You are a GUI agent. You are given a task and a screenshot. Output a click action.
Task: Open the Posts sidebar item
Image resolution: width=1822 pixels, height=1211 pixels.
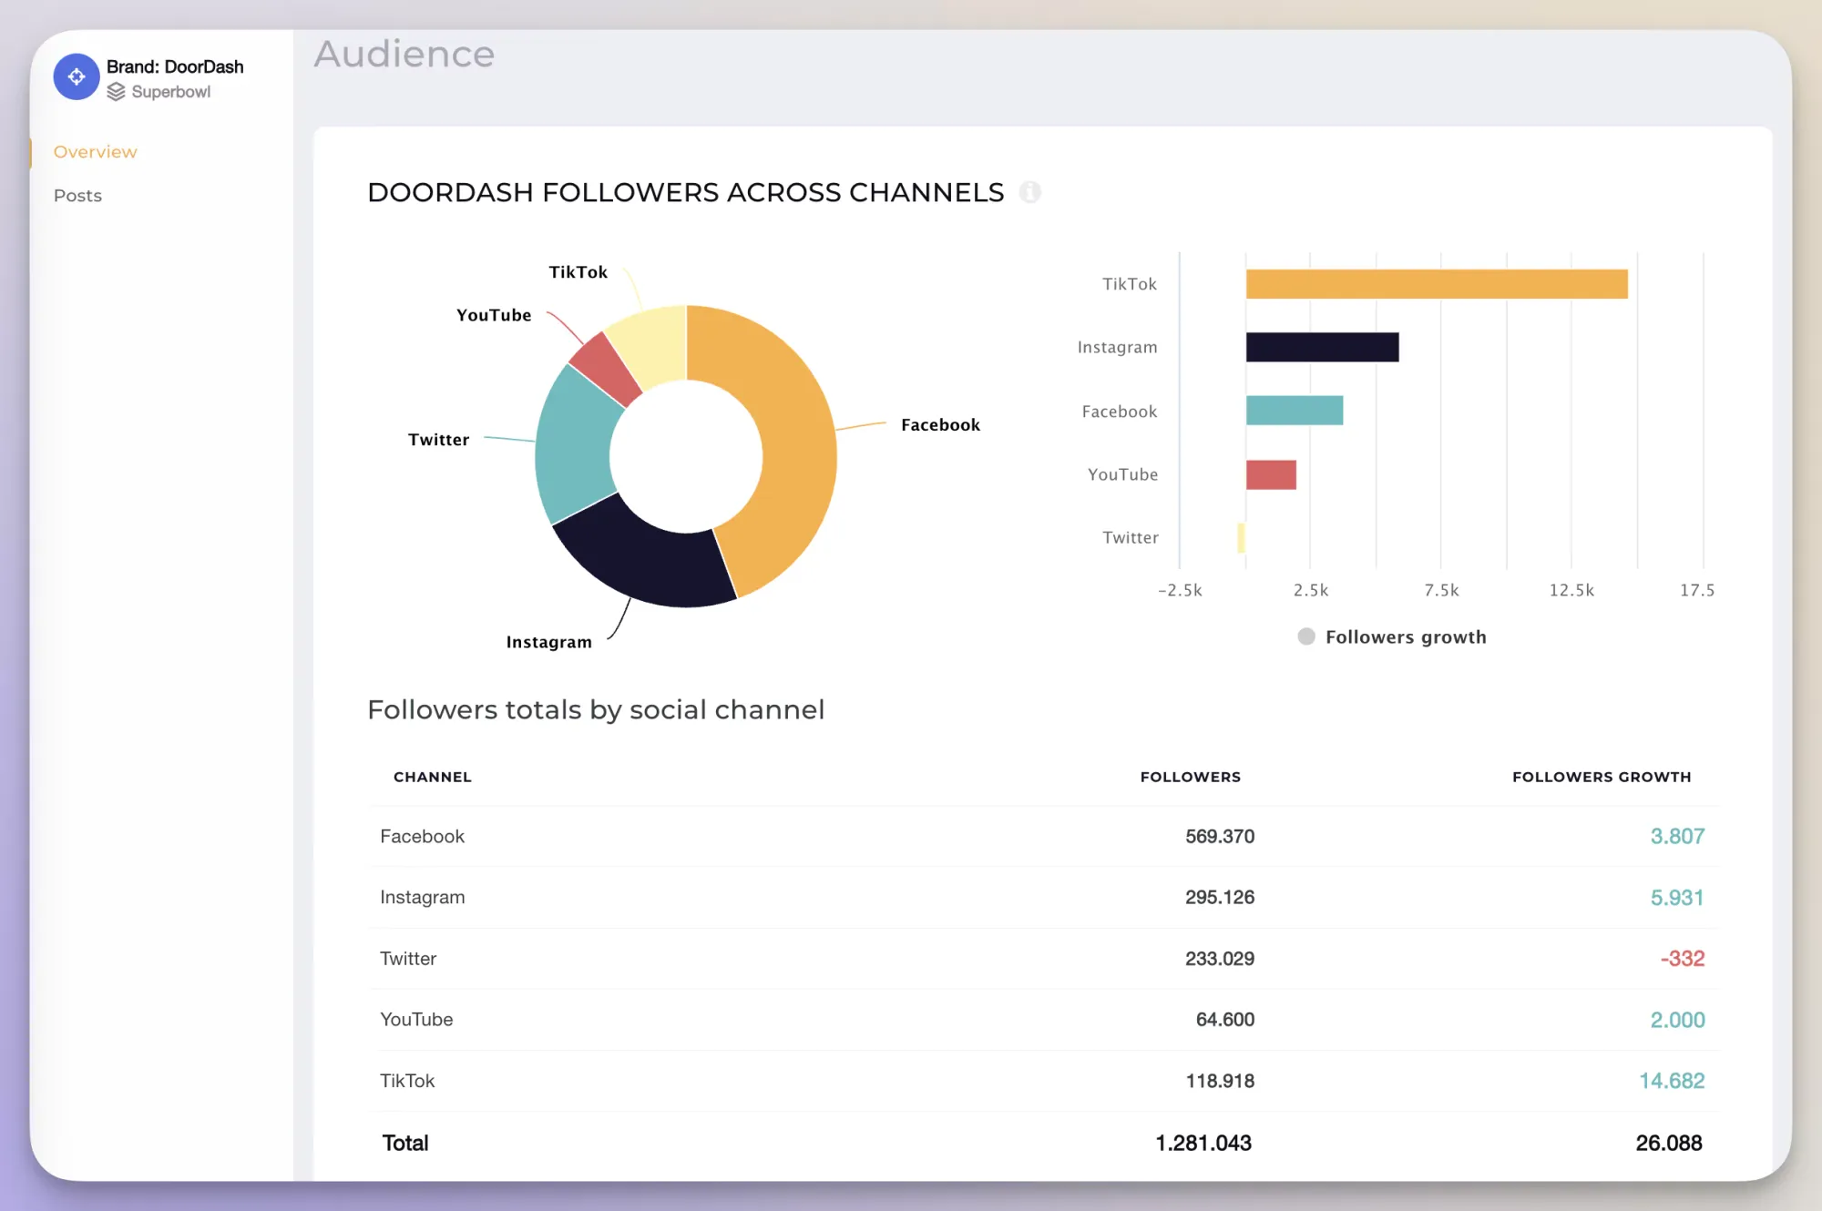point(77,196)
